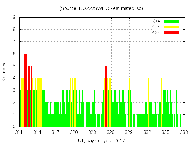Click the yellow bar near day 334

(161, 103)
